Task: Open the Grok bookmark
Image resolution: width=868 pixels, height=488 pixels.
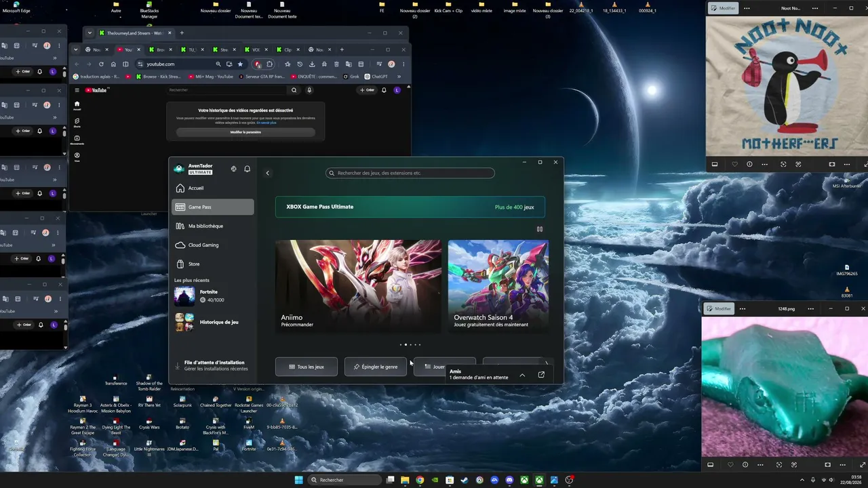Action: tap(351, 77)
